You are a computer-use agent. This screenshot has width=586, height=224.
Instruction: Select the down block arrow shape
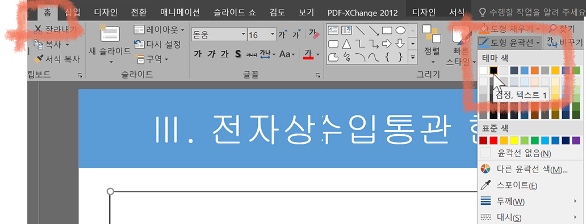400,44
